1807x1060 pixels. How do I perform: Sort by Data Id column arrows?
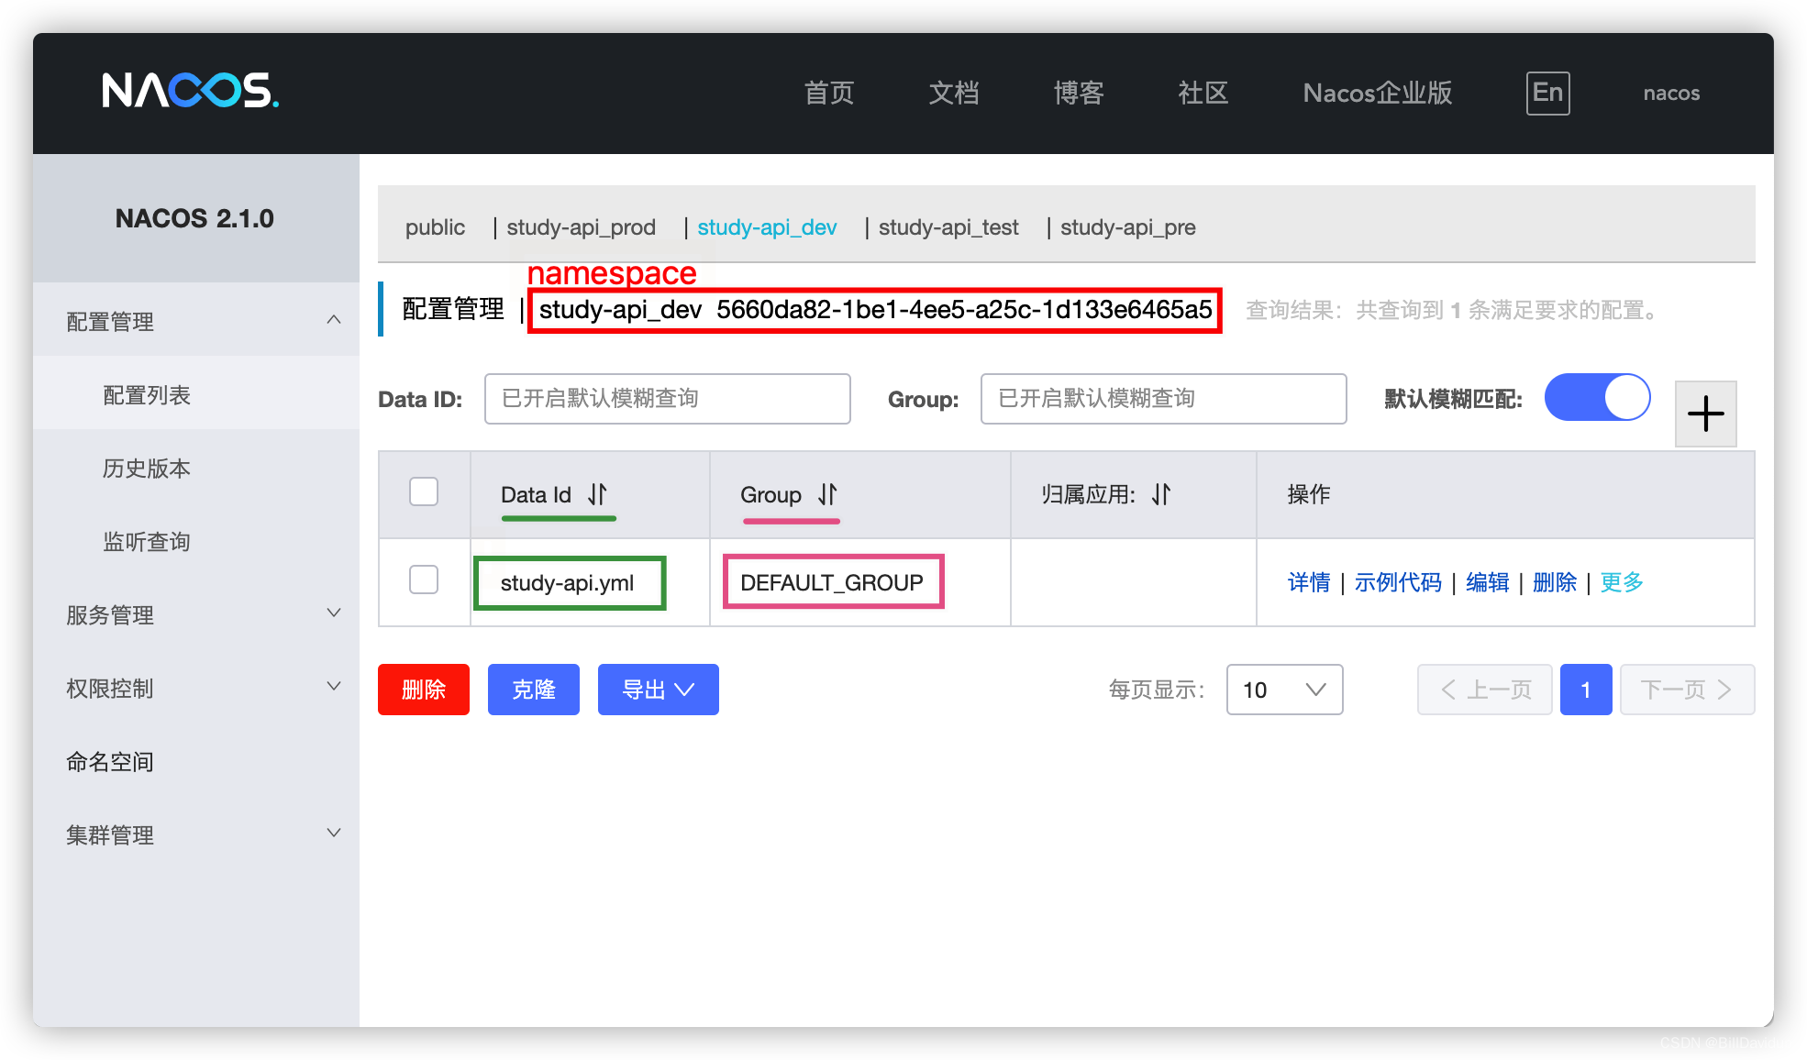tap(598, 494)
